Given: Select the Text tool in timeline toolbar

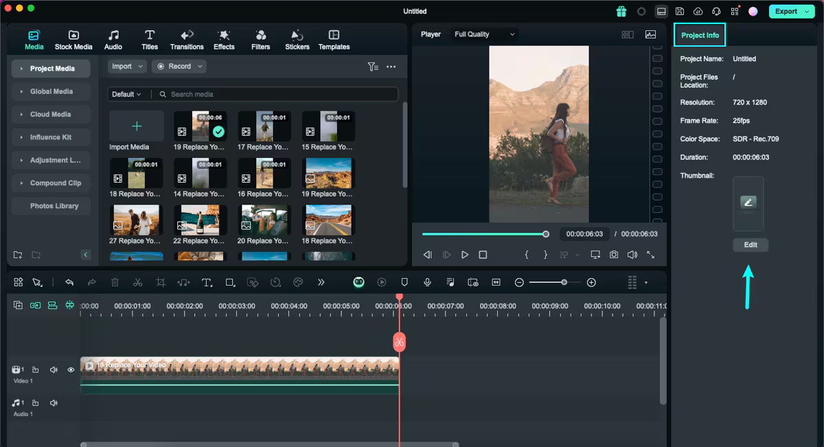Looking at the screenshot, I should coord(207,282).
